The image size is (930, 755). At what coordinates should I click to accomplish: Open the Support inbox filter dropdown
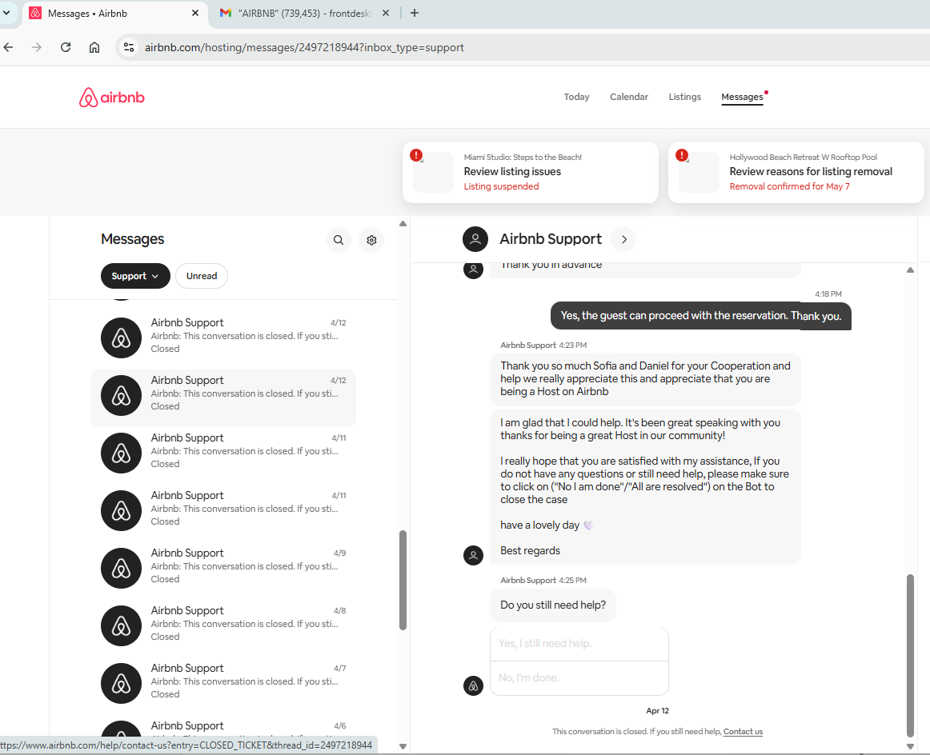135,276
